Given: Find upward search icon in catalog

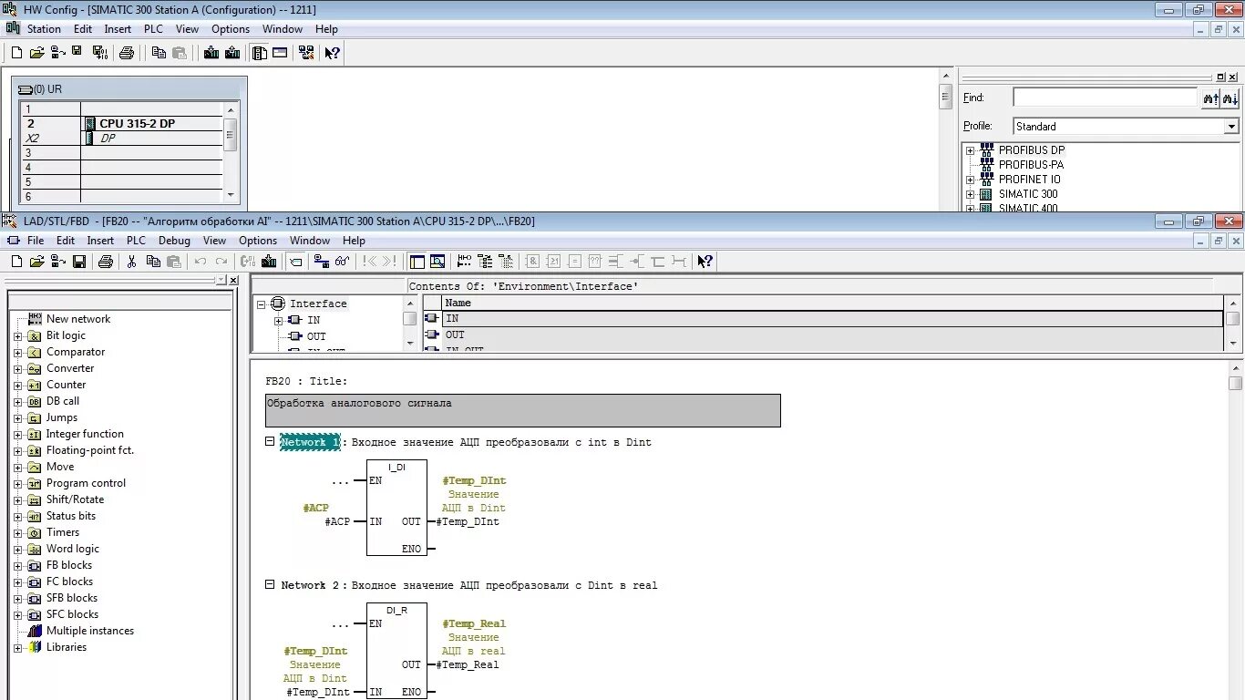Looking at the screenshot, I should click(x=1211, y=98).
